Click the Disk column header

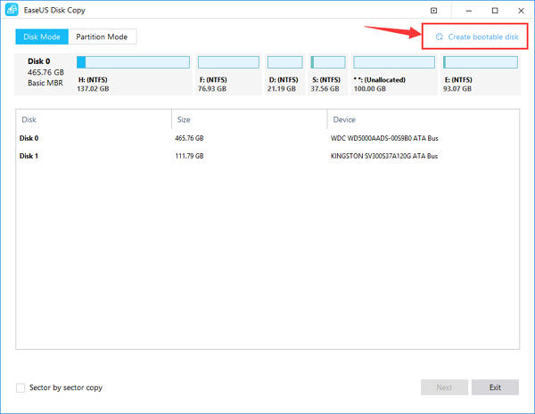(x=94, y=119)
